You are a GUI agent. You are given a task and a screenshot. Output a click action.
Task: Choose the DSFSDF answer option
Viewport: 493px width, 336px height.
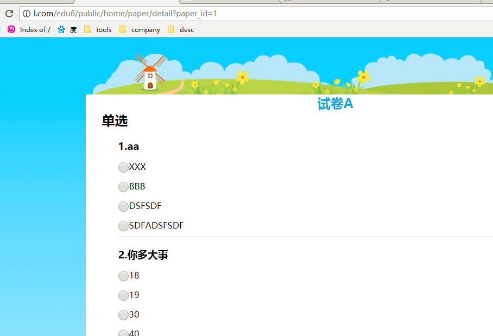pyautogui.click(x=123, y=207)
